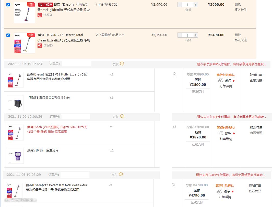Decrease quantity of V15 Detect with minus
Screen dimensions: 272x207
[x=180, y=35]
